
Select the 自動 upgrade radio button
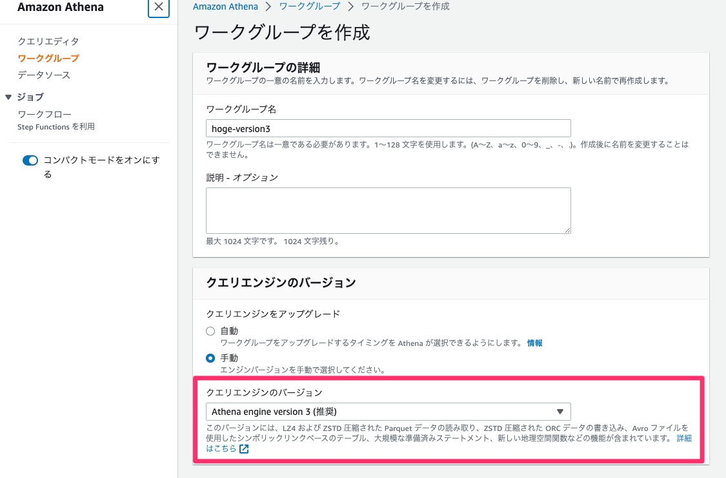click(210, 331)
